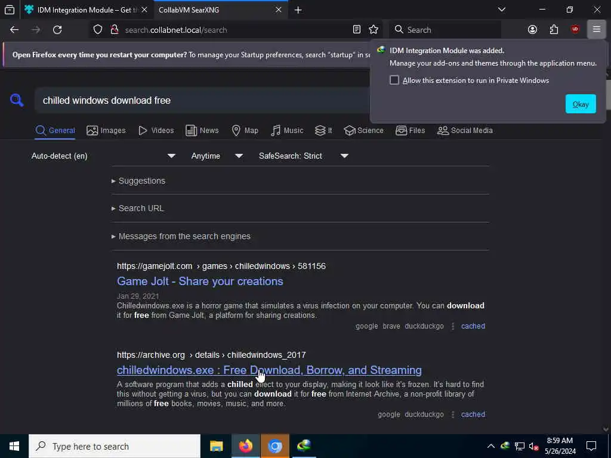Switch to the General search category
This screenshot has width=611, height=458.
pyautogui.click(x=55, y=131)
